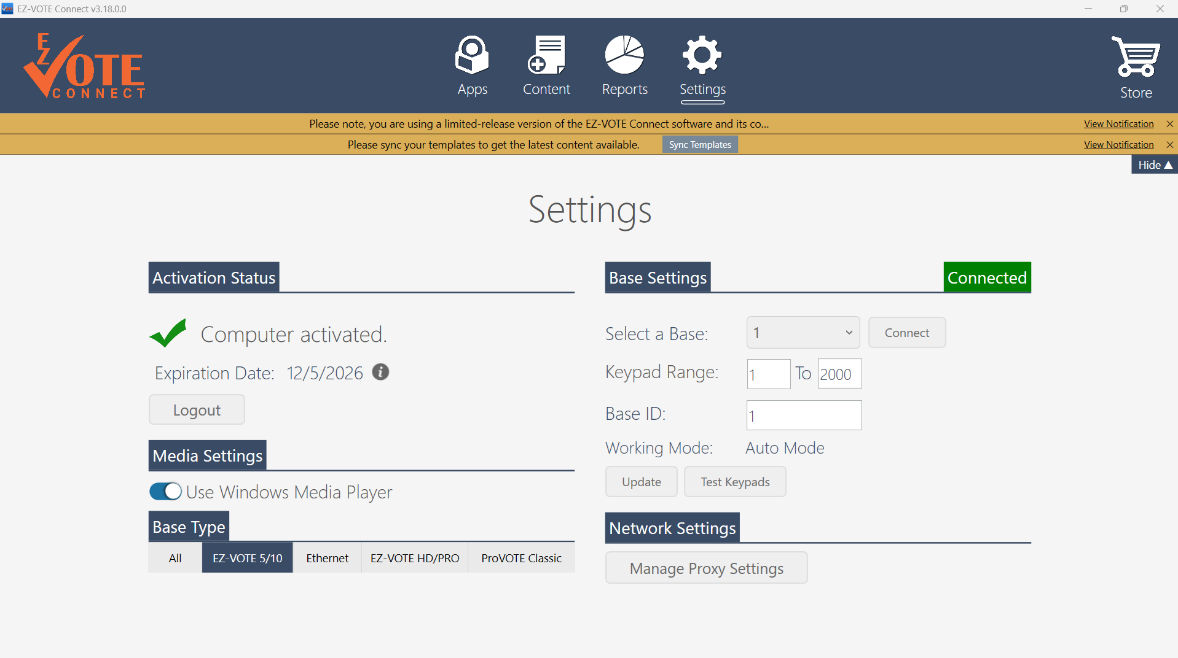Click the Logout button
1178x658 pixels.
tap(197, 409)
